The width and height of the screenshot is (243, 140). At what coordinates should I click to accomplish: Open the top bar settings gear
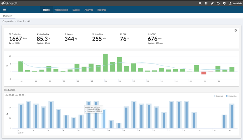pyautogui.click(x=224, y=3)
